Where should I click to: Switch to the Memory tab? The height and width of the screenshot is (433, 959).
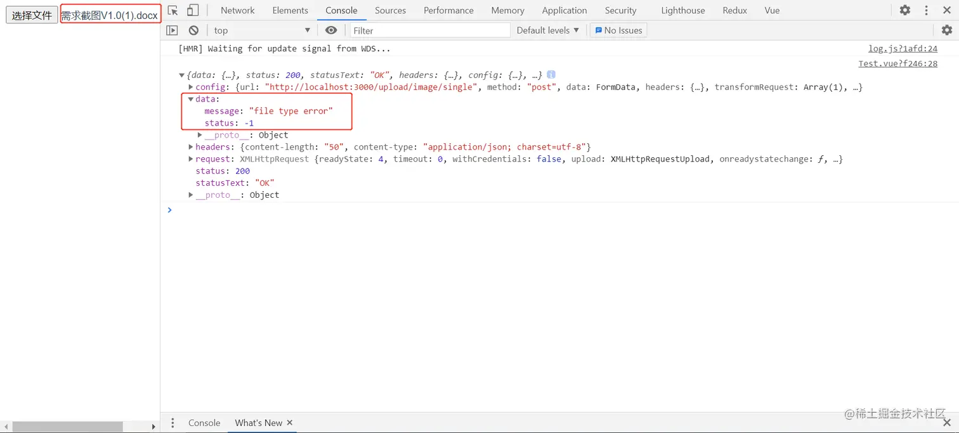[x=507, y=10]
